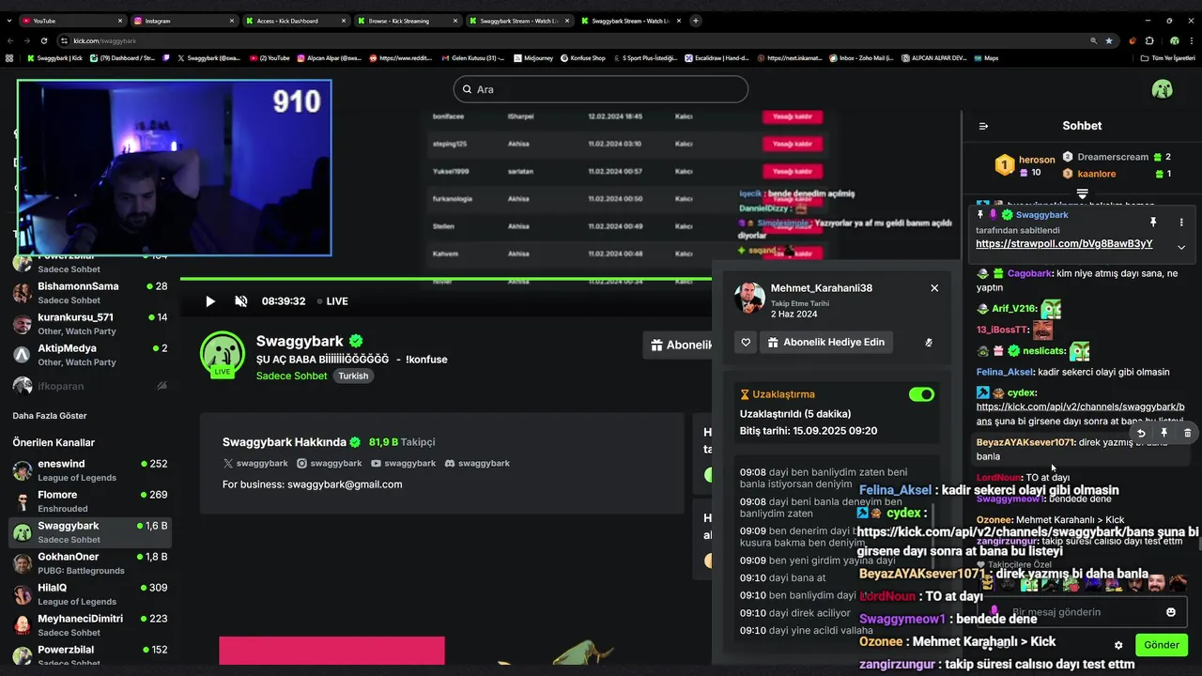Screen dimensions: 1202x676
Task: Open HilalQ recommended channel
Action: tap(89, 594)
